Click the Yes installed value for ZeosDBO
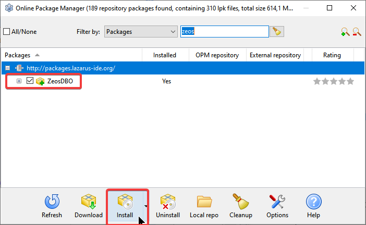The width and height of the screenshot is (366, 225). 166,81
